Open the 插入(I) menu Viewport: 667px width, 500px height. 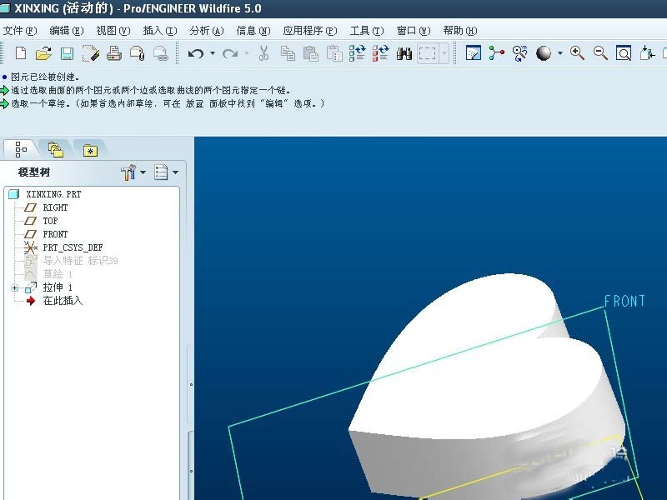point(160,31)
